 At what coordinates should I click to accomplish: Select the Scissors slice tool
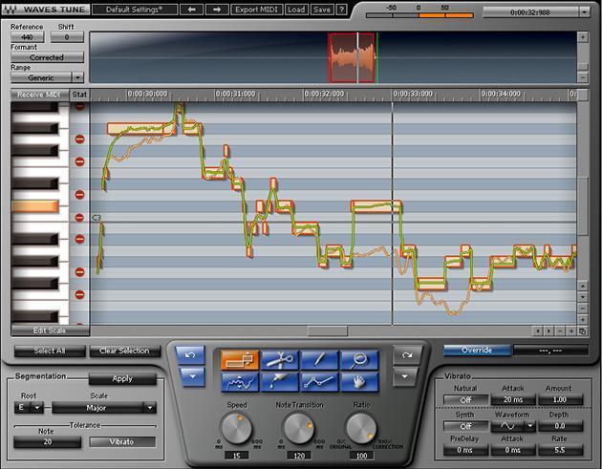click(279, 359)
